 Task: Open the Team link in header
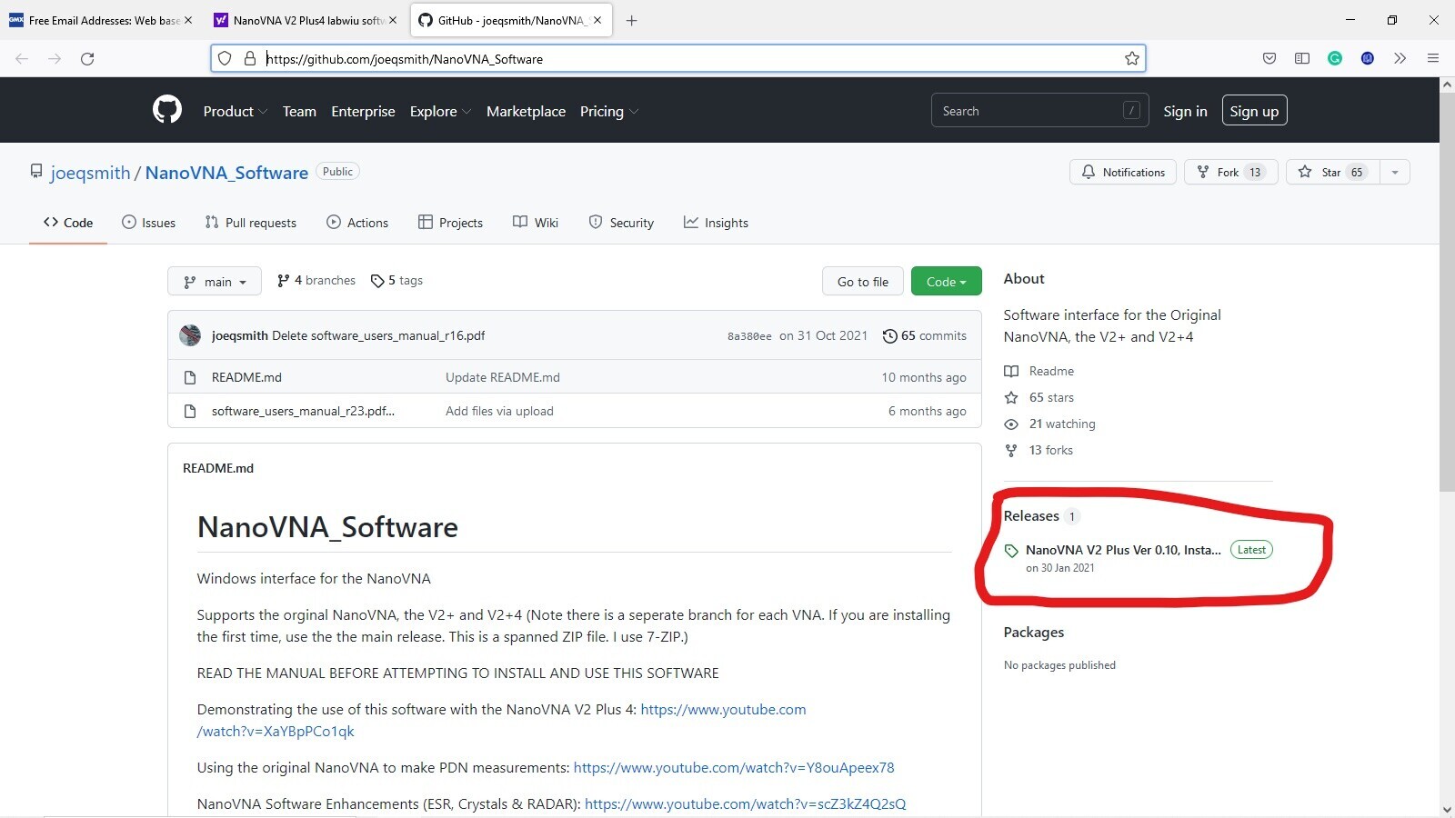coord(299,111)
